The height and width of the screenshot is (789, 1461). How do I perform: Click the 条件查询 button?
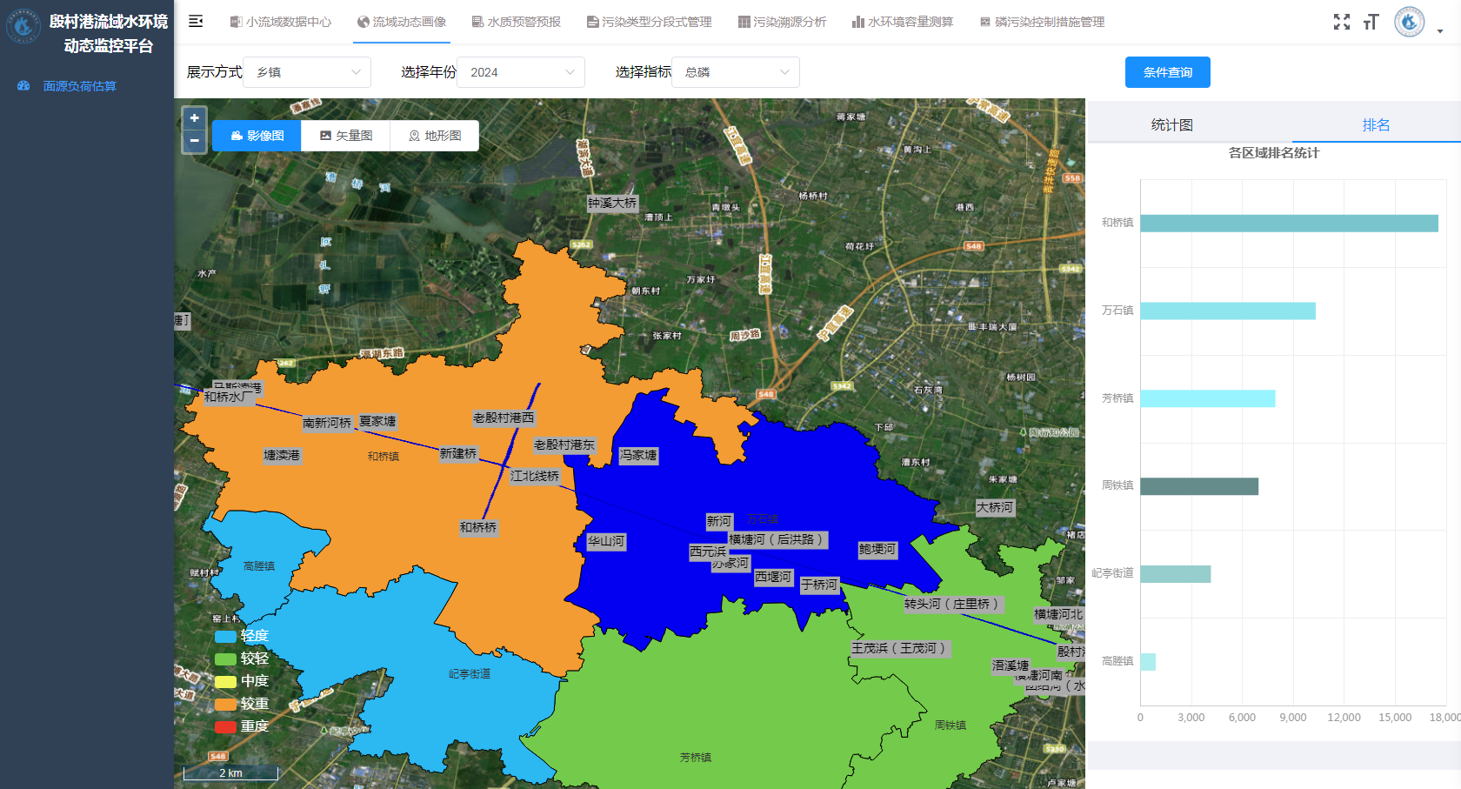pyautogui.click(x=1167, y=72)
